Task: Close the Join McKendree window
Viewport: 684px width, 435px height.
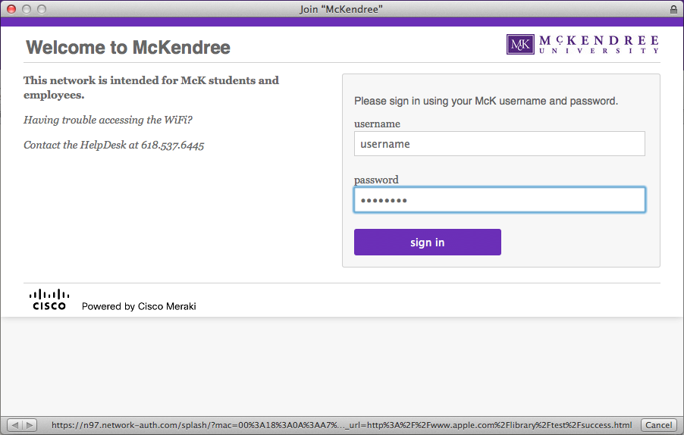Action: 11,9
